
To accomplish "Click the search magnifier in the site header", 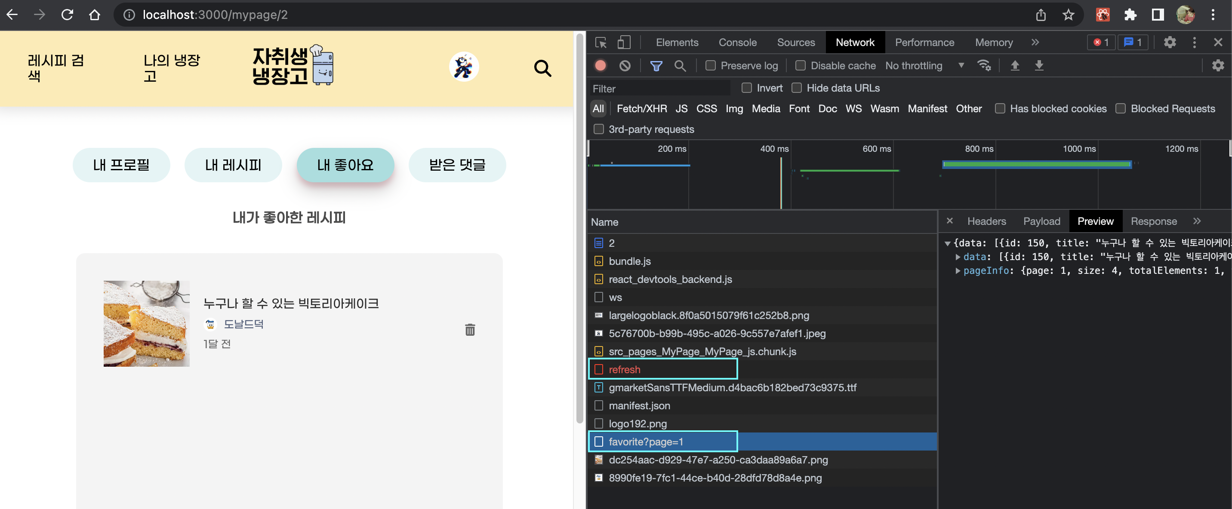I will click(x=542, y=68).
